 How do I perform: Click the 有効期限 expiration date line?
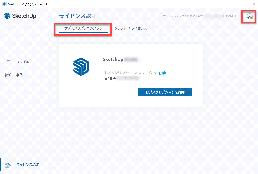(121, 78)
